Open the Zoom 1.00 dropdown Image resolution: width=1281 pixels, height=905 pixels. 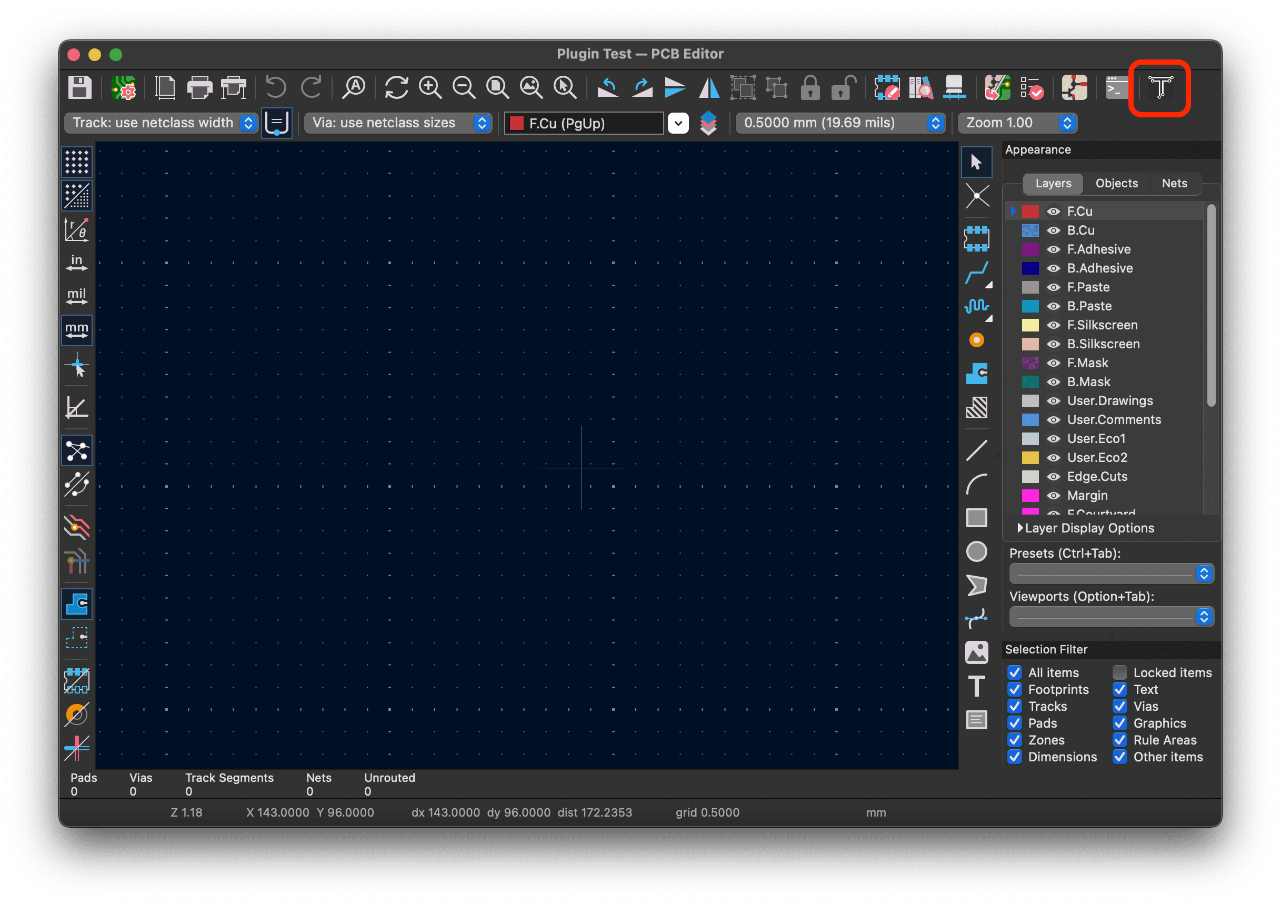pyautogui.click(x=1017, y=123)
